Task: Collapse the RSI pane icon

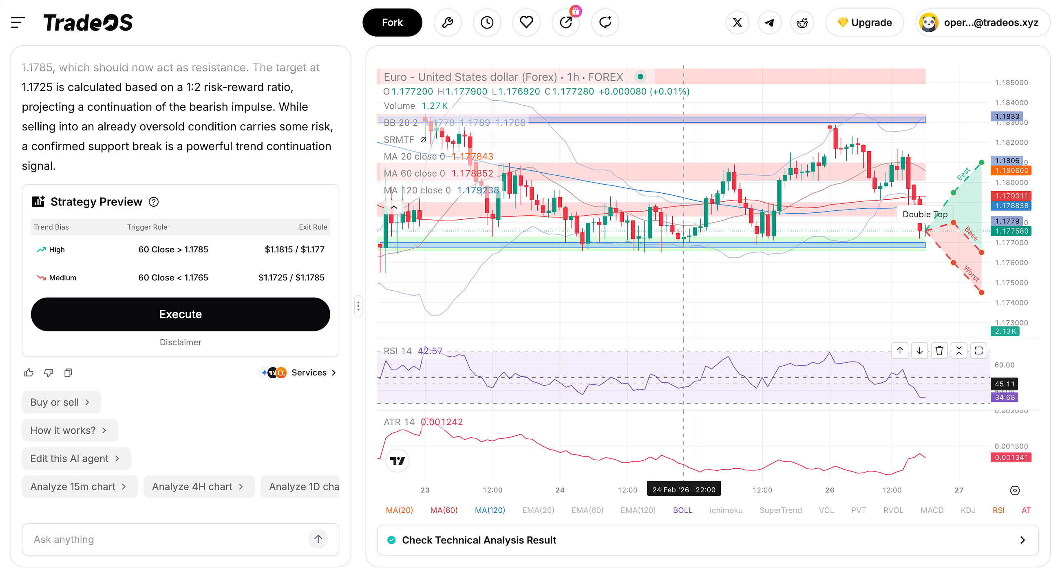Action: click(959, 351)
